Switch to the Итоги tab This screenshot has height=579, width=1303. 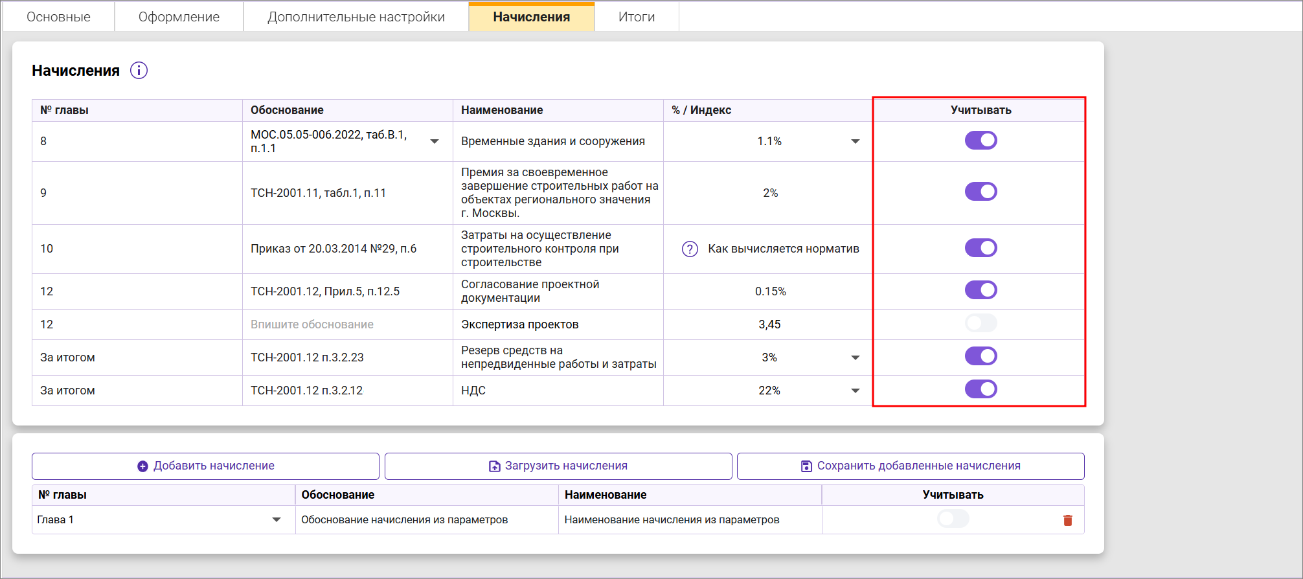tap(636, 17)
